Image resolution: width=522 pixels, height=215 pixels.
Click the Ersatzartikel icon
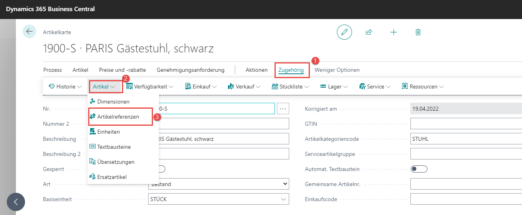pos(93,177)
